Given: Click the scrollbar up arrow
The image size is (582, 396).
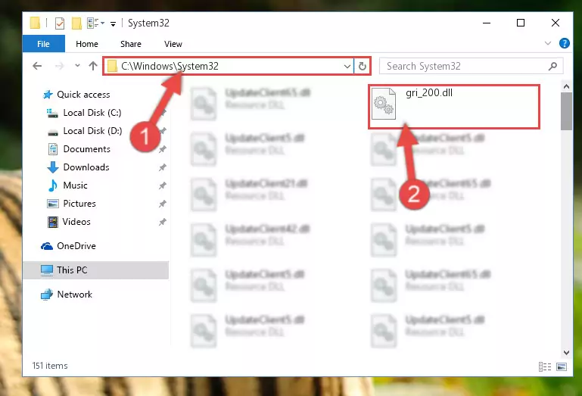Looking at the screenshot, I should tap(566, 86).
